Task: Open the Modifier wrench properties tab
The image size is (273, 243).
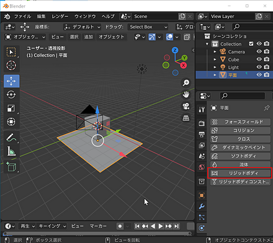Action: pyautogui.click(x=202, y=206)
